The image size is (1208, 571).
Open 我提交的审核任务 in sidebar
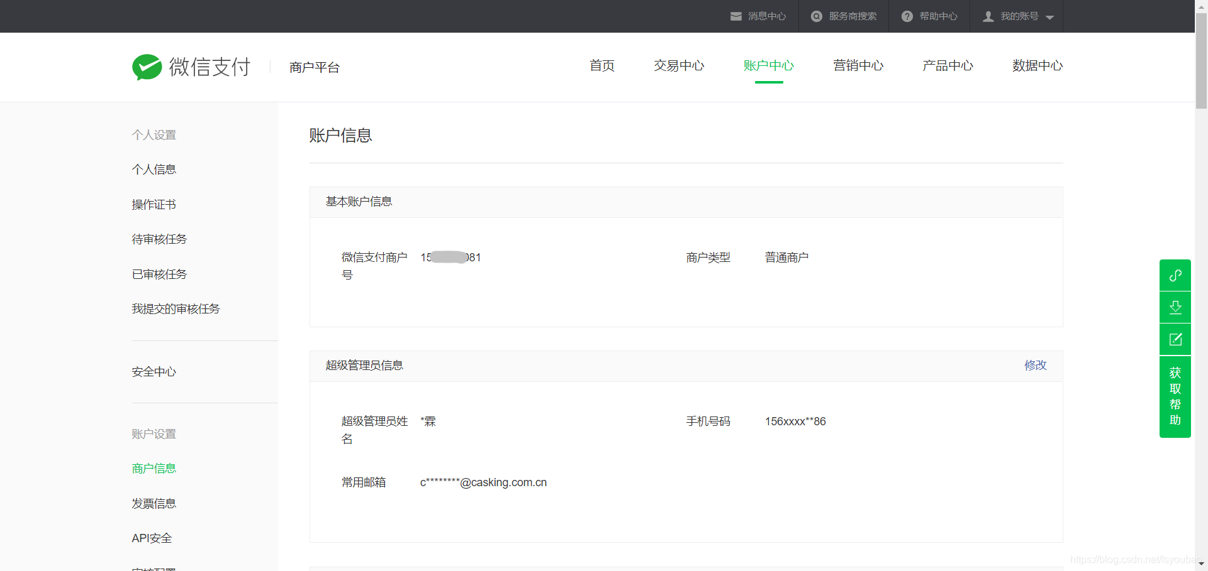[x=176, y=309]
